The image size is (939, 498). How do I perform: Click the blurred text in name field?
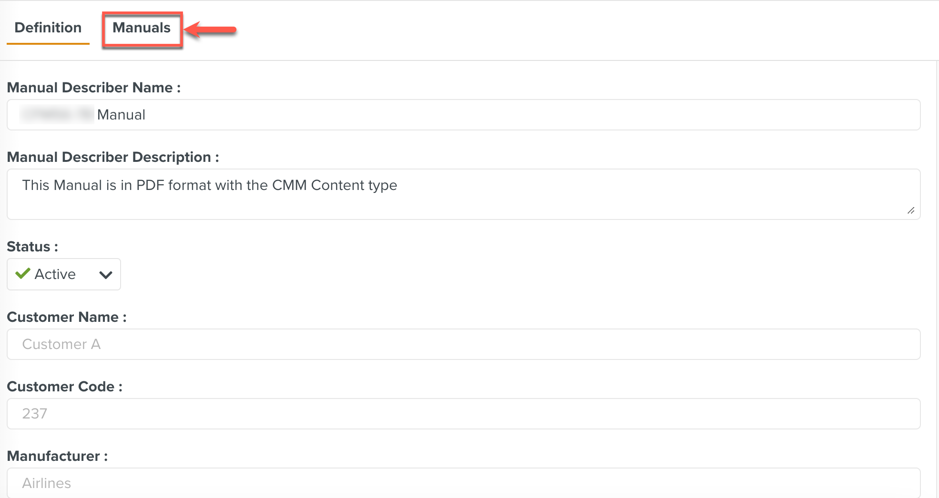57,115
